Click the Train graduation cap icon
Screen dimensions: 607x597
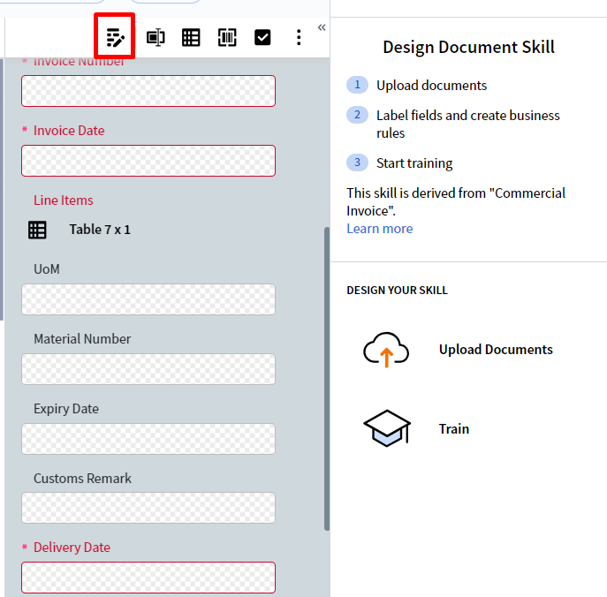387,428
